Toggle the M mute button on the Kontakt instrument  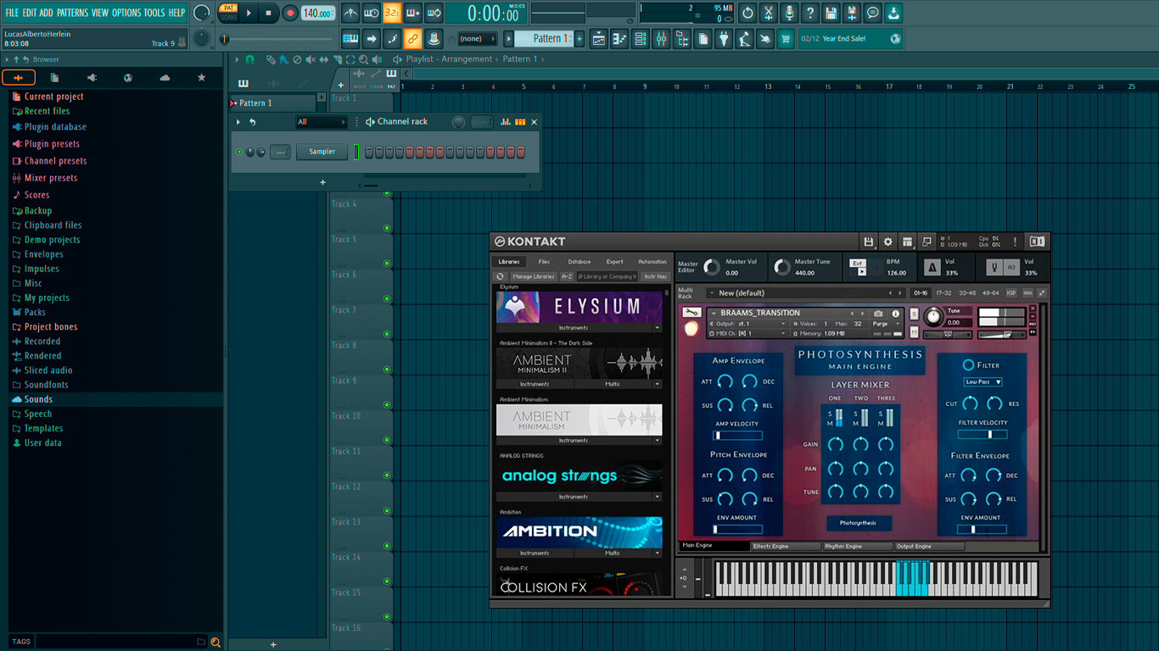coord(914,331)
